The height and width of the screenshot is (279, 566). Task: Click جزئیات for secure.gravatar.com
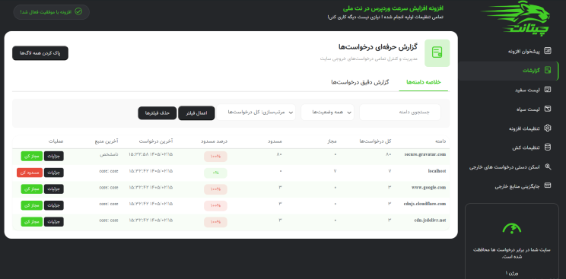tap(54, 156)
